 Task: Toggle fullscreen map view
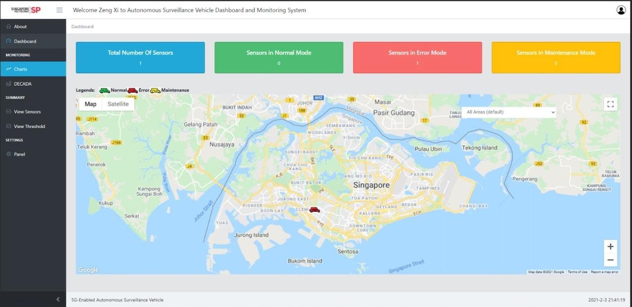point(610,104)
